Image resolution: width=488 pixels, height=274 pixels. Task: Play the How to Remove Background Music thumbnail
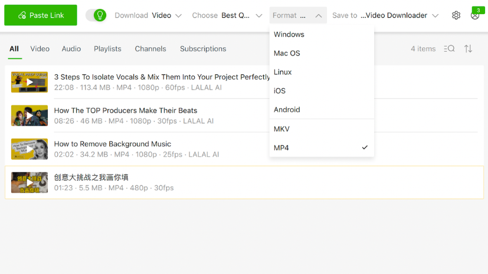(x=30, y=149)
